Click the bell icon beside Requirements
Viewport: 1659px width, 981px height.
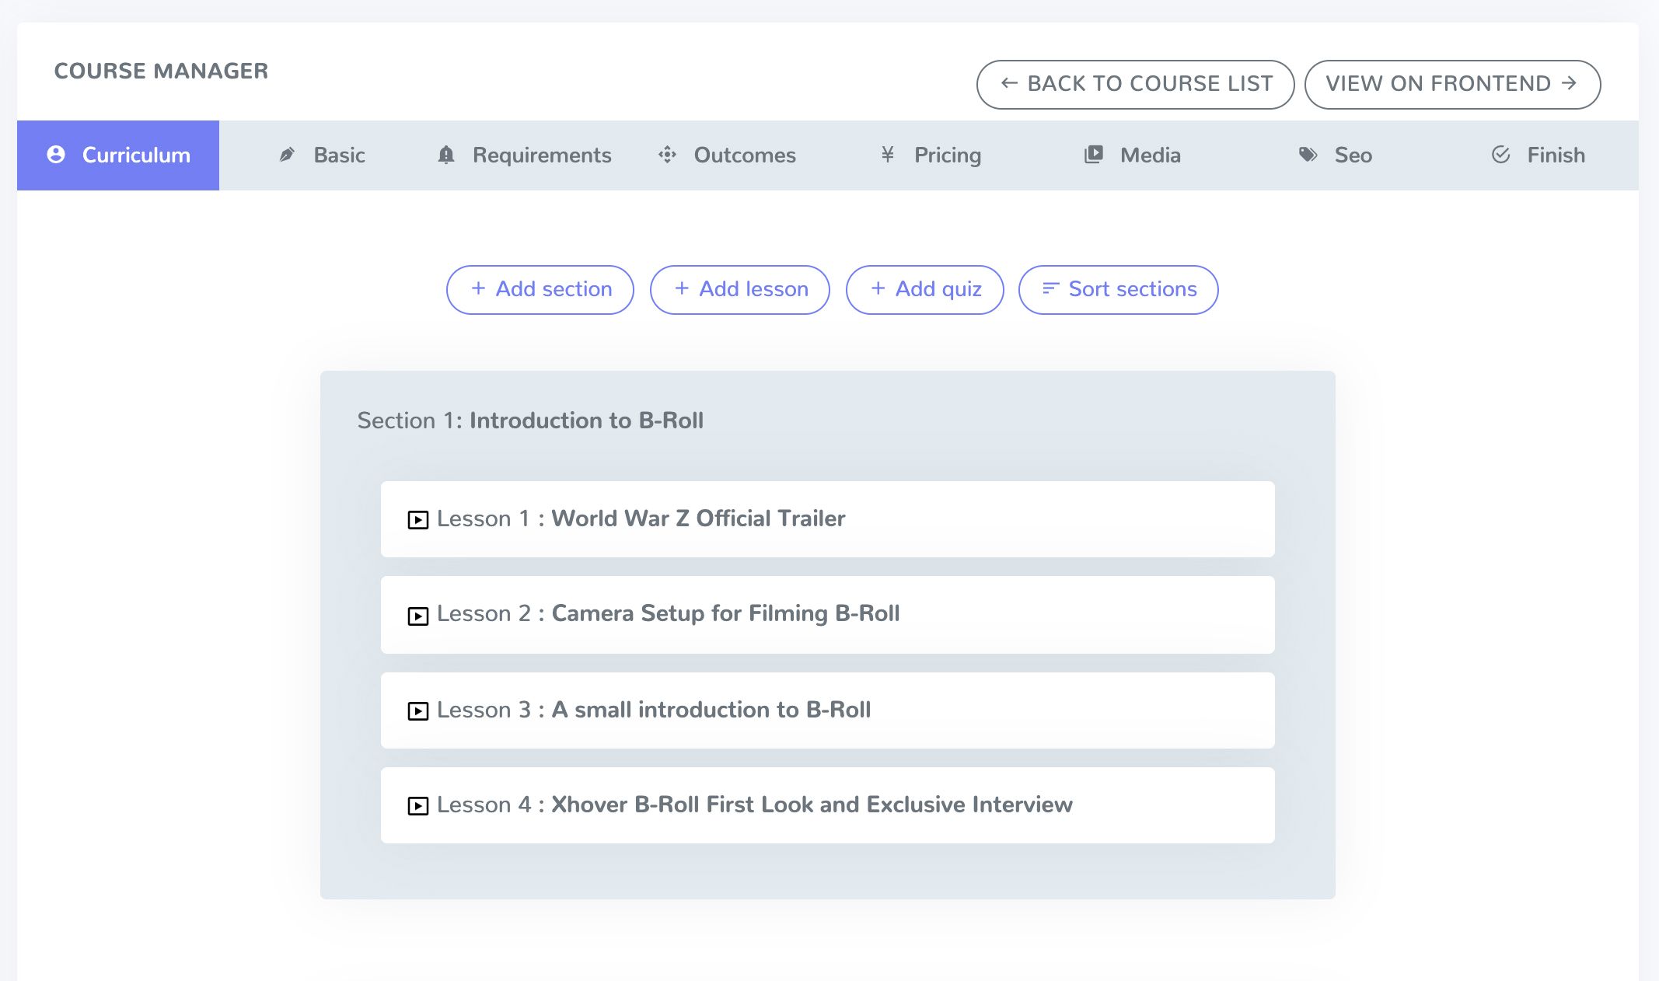446,155
